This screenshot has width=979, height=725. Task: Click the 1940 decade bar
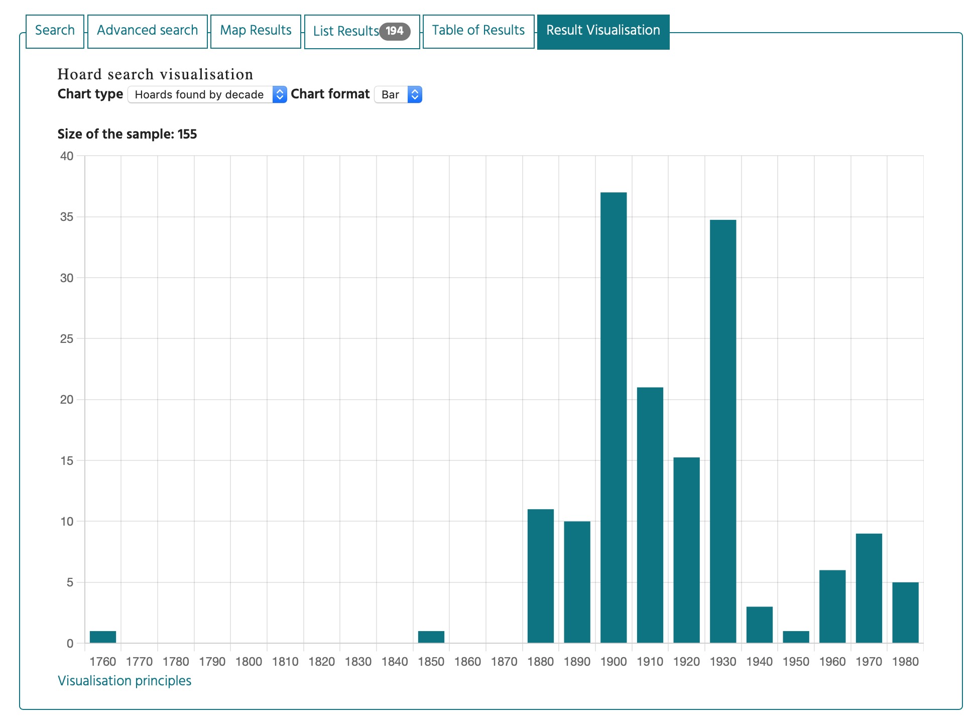(x=759, y=625)
